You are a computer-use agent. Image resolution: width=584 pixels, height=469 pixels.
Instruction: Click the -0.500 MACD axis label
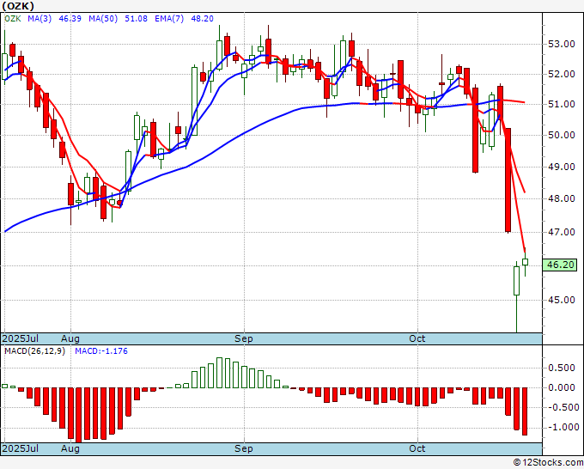(562, 407)
